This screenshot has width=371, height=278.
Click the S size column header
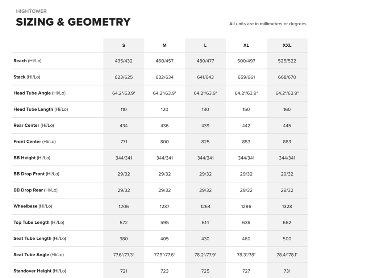(x=124, y=46)
